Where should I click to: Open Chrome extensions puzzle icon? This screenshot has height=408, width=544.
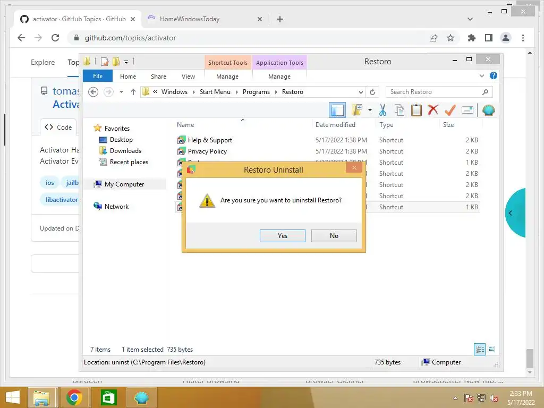(472, 38)
